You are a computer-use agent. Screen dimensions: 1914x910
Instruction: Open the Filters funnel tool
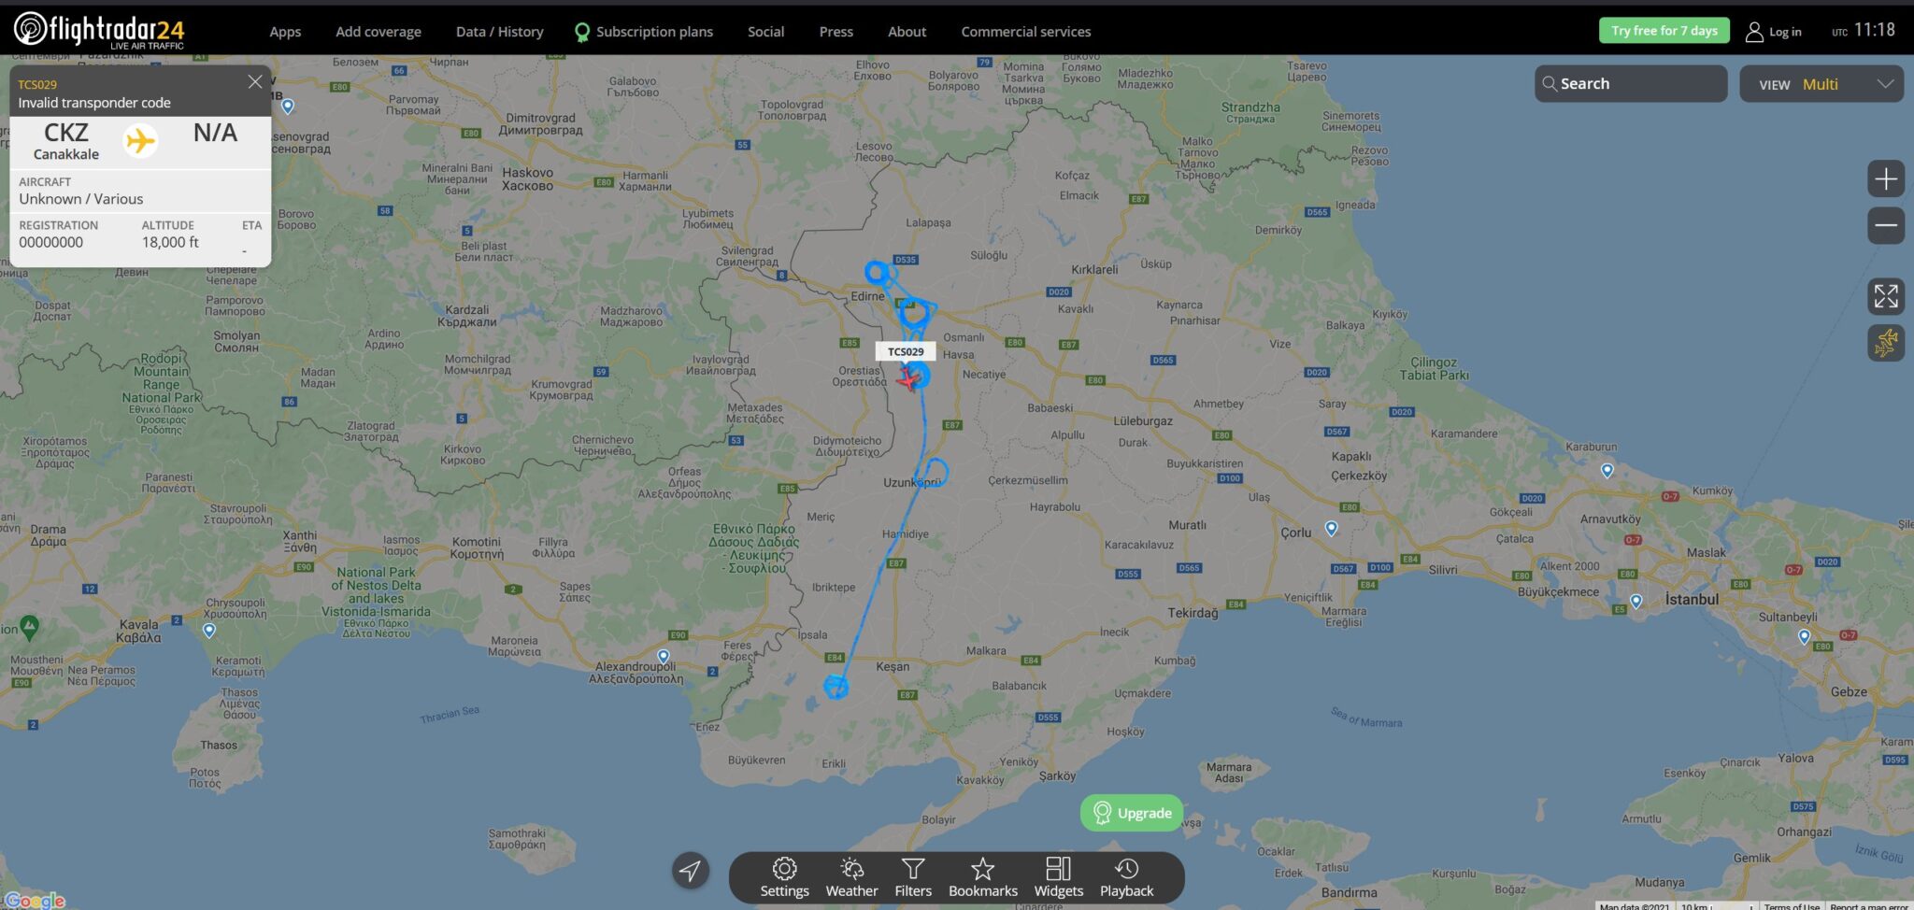tap(913, 877)
